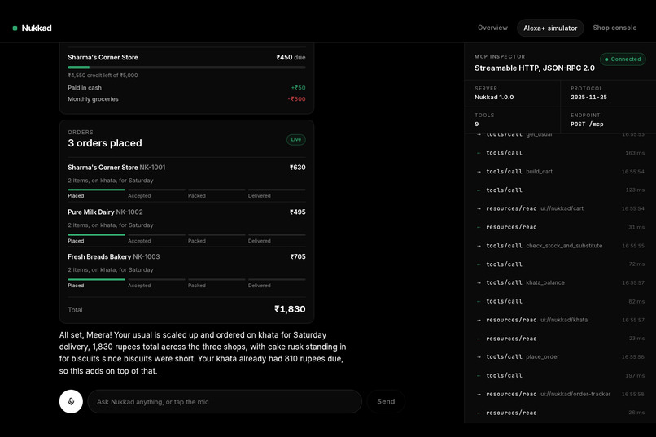
Task: Click the +₹50 amount
Action: [x=299, y=87]
